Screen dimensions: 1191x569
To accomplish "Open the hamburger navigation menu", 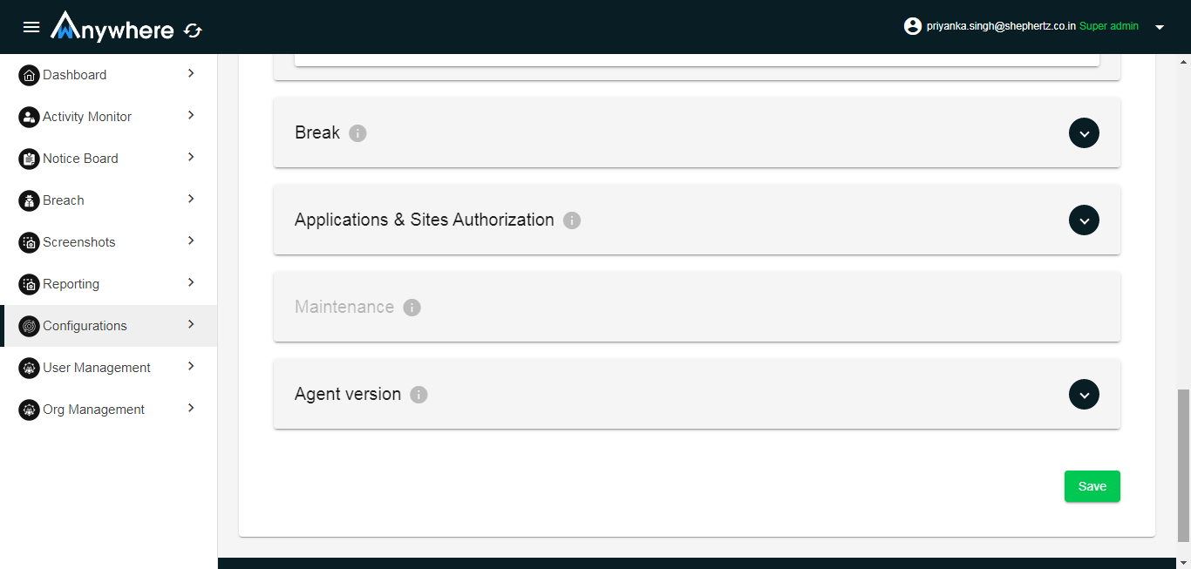I will pyautogui.click(x=31, y=27).
